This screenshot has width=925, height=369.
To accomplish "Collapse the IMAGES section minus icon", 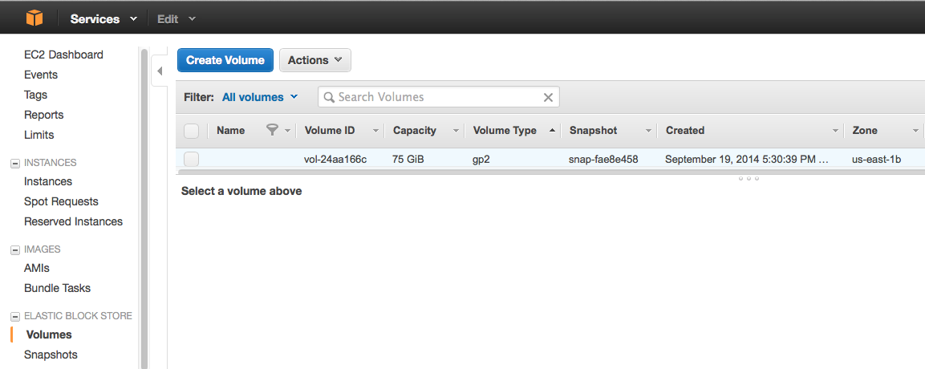I will [14, 249].
